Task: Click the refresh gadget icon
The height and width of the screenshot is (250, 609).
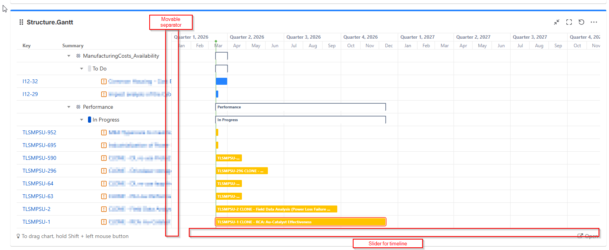Action: 581,22
